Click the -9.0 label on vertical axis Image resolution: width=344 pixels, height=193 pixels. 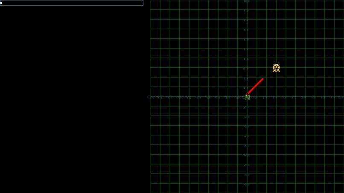point(247,184)
